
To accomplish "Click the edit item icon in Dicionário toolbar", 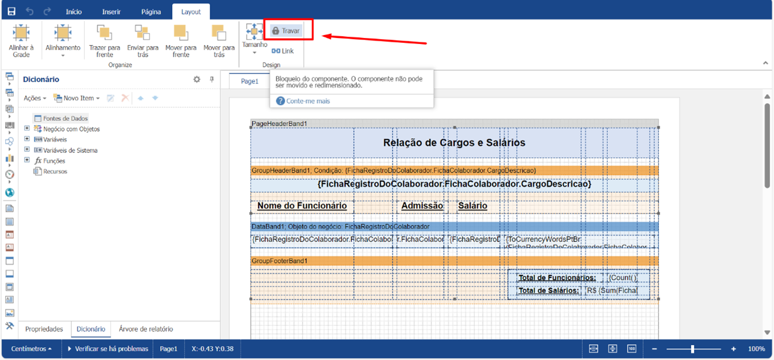I will tap(111, 98).
